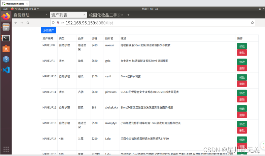Click 删除 for MAKEUP11
This screenshot has height=156, width=265.
242,99
